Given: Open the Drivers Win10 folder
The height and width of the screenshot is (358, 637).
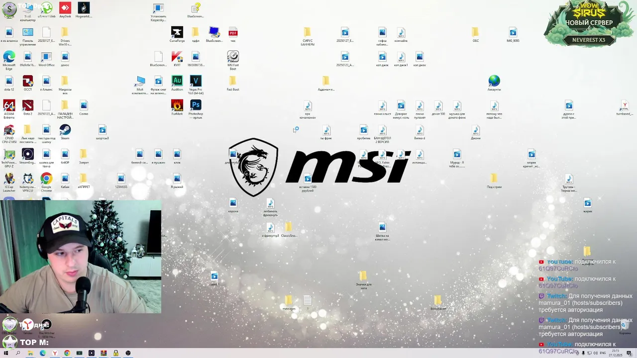Looking at the screenshot, I should [65, 36].
